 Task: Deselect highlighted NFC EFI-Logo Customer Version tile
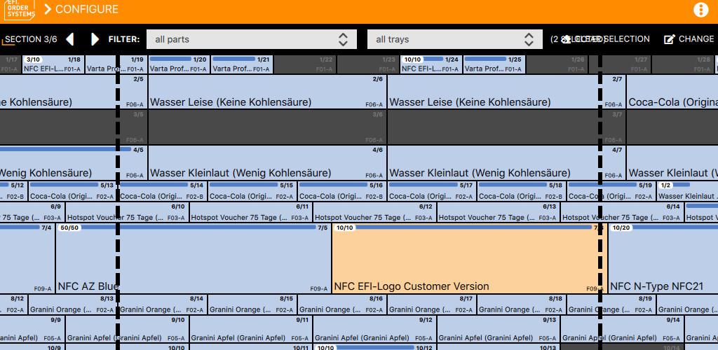tap(469, 258)
